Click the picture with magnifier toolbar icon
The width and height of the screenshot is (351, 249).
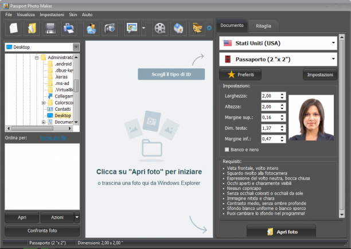pyautogui.click(x=132, y=28)
